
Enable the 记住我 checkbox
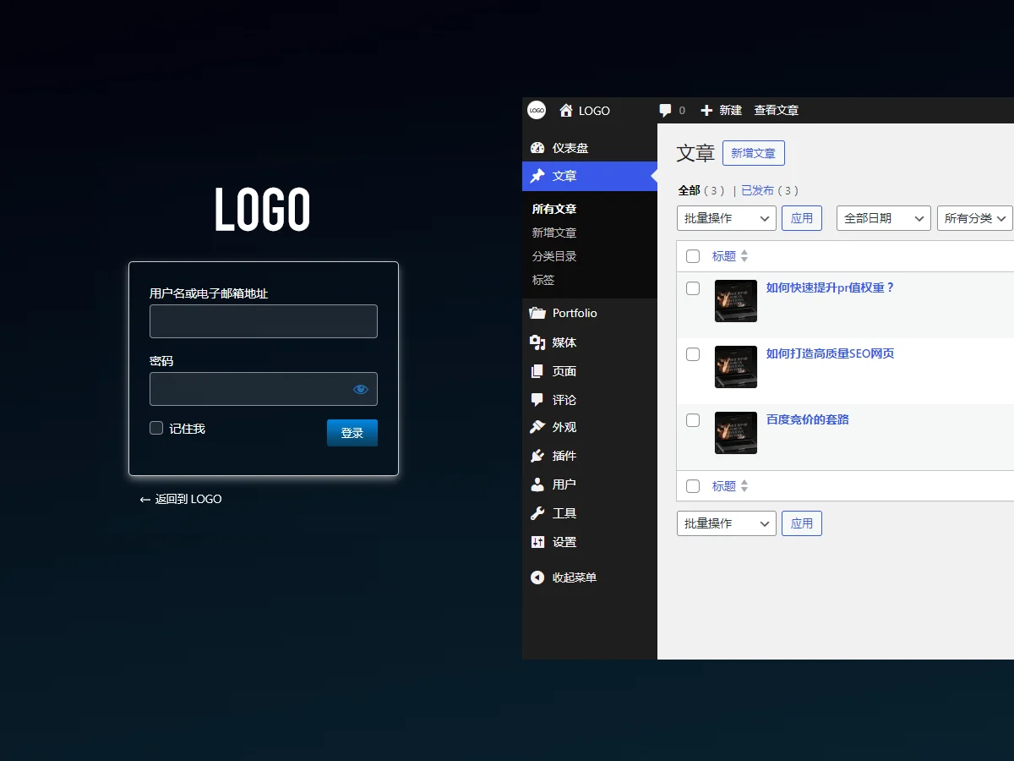coord(156,428)
